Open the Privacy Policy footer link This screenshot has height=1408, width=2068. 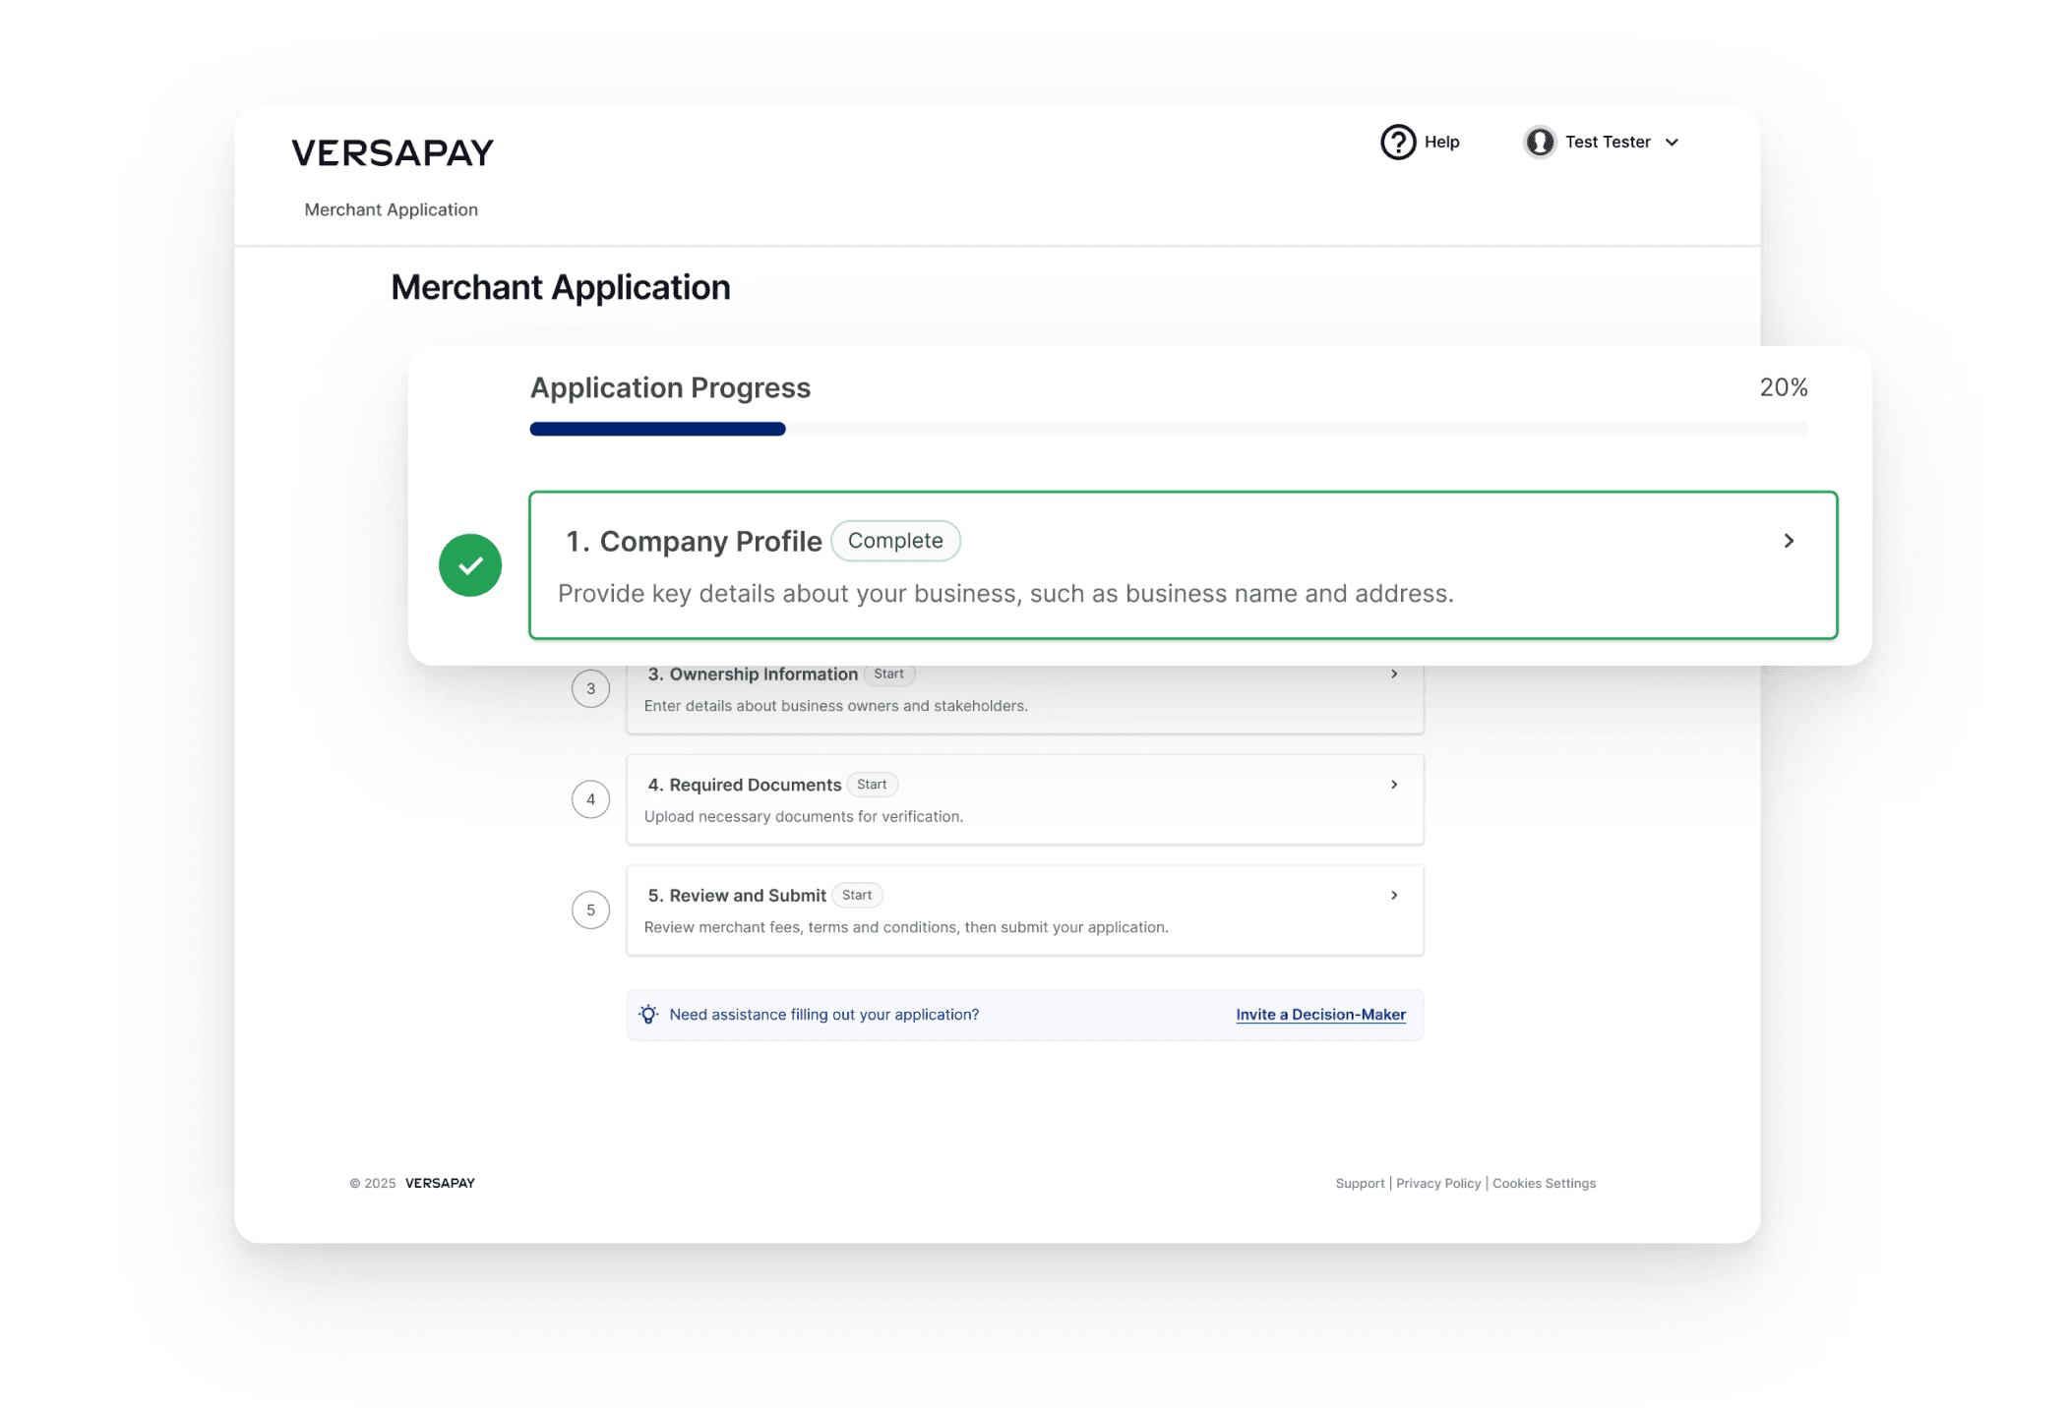pos(1438,1183)
